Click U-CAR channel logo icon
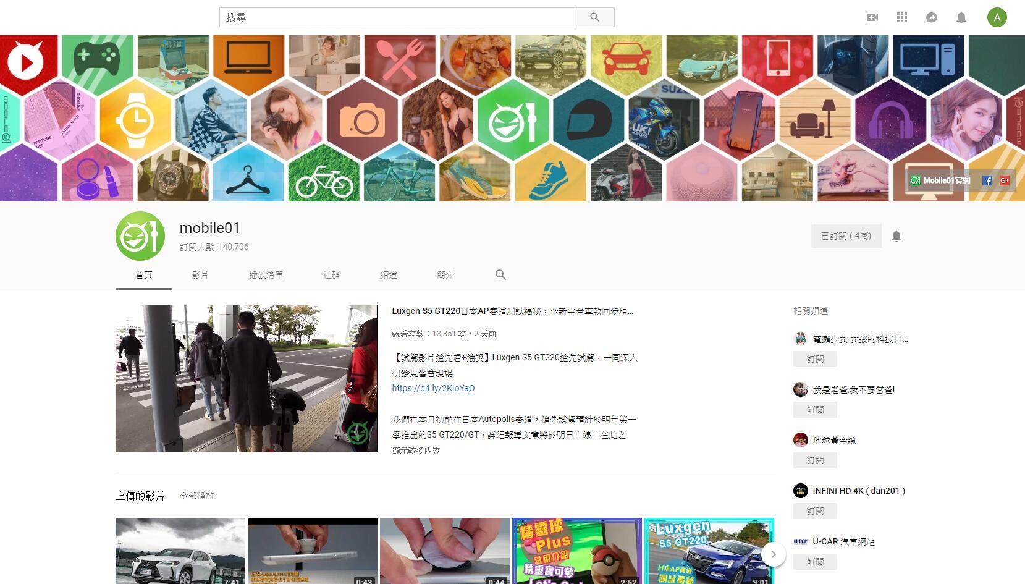The height and width of the screenshot is (584, 1025). [801, 541]
